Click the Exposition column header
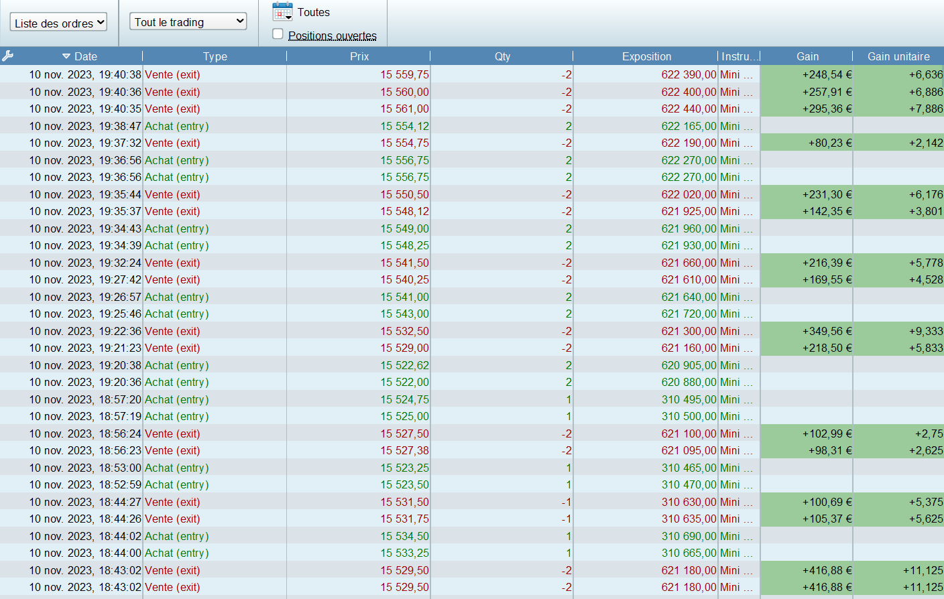Screen dimensions: 944x599 click(x=646, y=56)
